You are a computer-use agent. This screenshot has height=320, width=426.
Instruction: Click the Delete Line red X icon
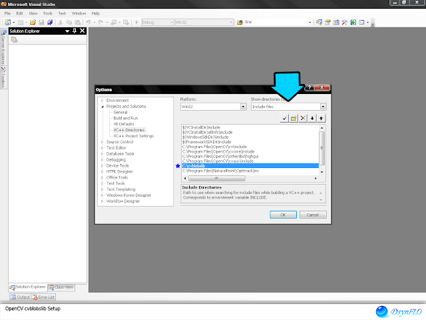point(303,119)
